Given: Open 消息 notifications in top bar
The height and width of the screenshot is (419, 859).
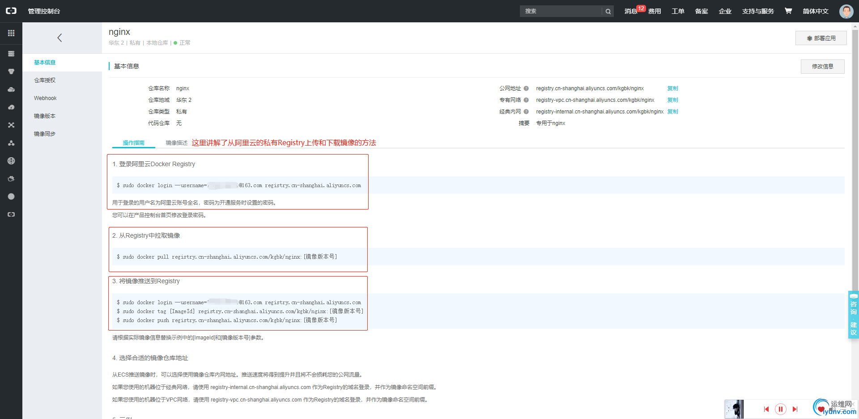Looking at the screenshot, I should 631,11.
